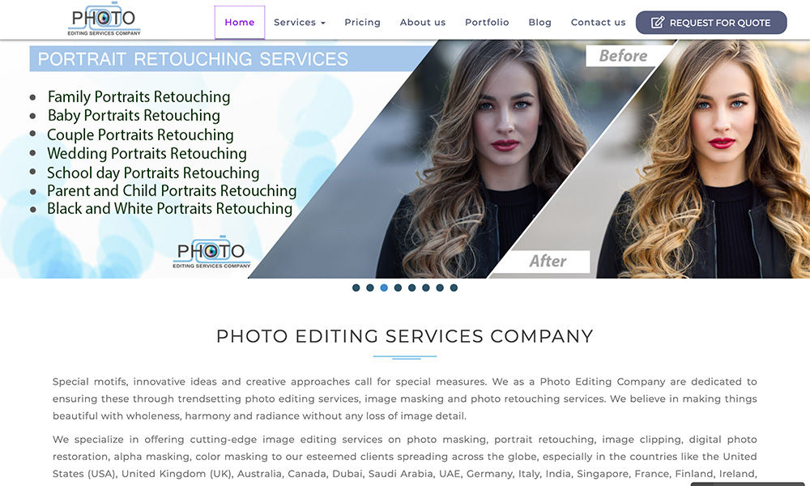810x486 pixels.
Task: Click the Portrait Retouching Services banner heading
Action: [193, 59]
